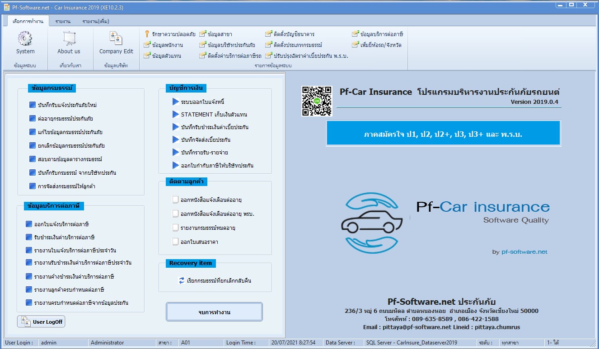Open Company Edit in the ribbon
The width and height of the screenshot is (599, 349).
[x=116, y=44]
